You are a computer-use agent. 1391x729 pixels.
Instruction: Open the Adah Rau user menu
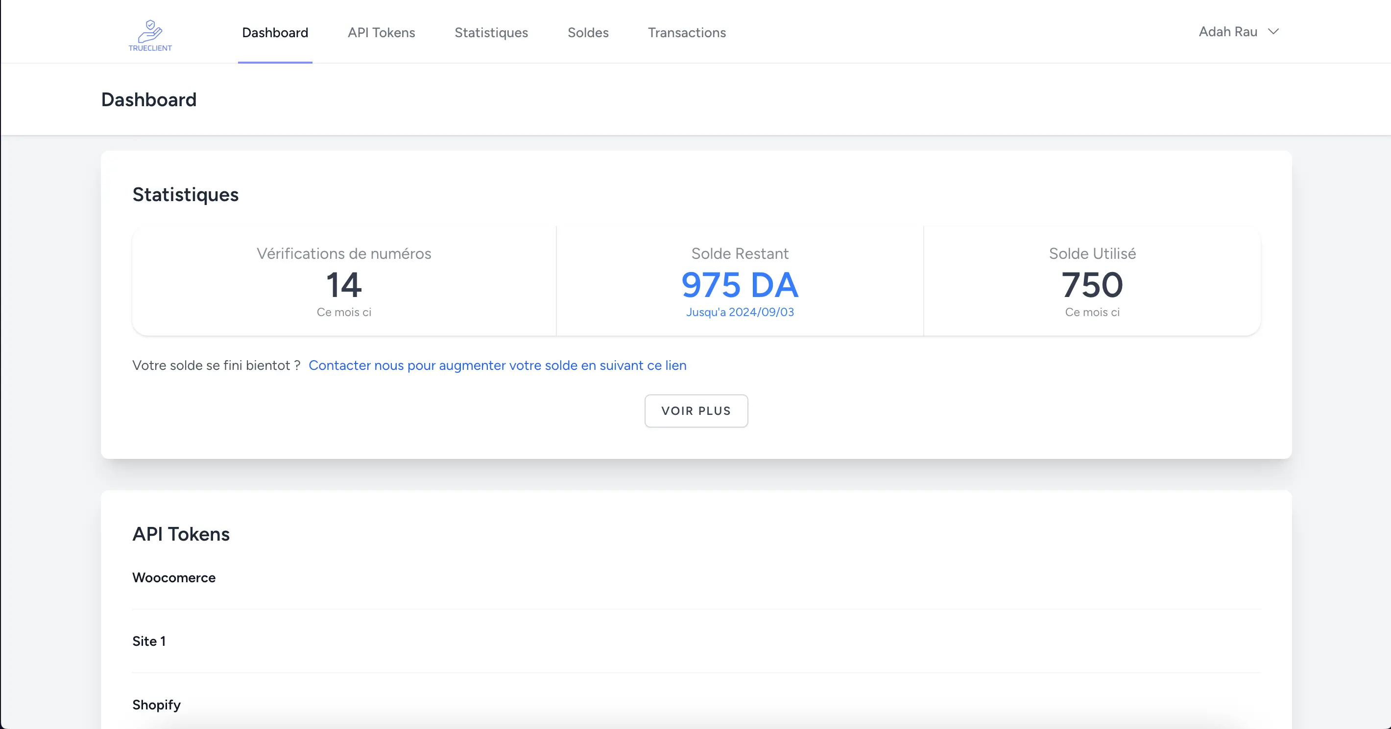[x=1227, y=32]
